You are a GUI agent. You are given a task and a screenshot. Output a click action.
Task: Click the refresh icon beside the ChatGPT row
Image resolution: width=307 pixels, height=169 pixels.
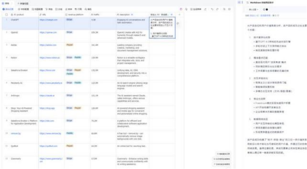click(178, 23)
